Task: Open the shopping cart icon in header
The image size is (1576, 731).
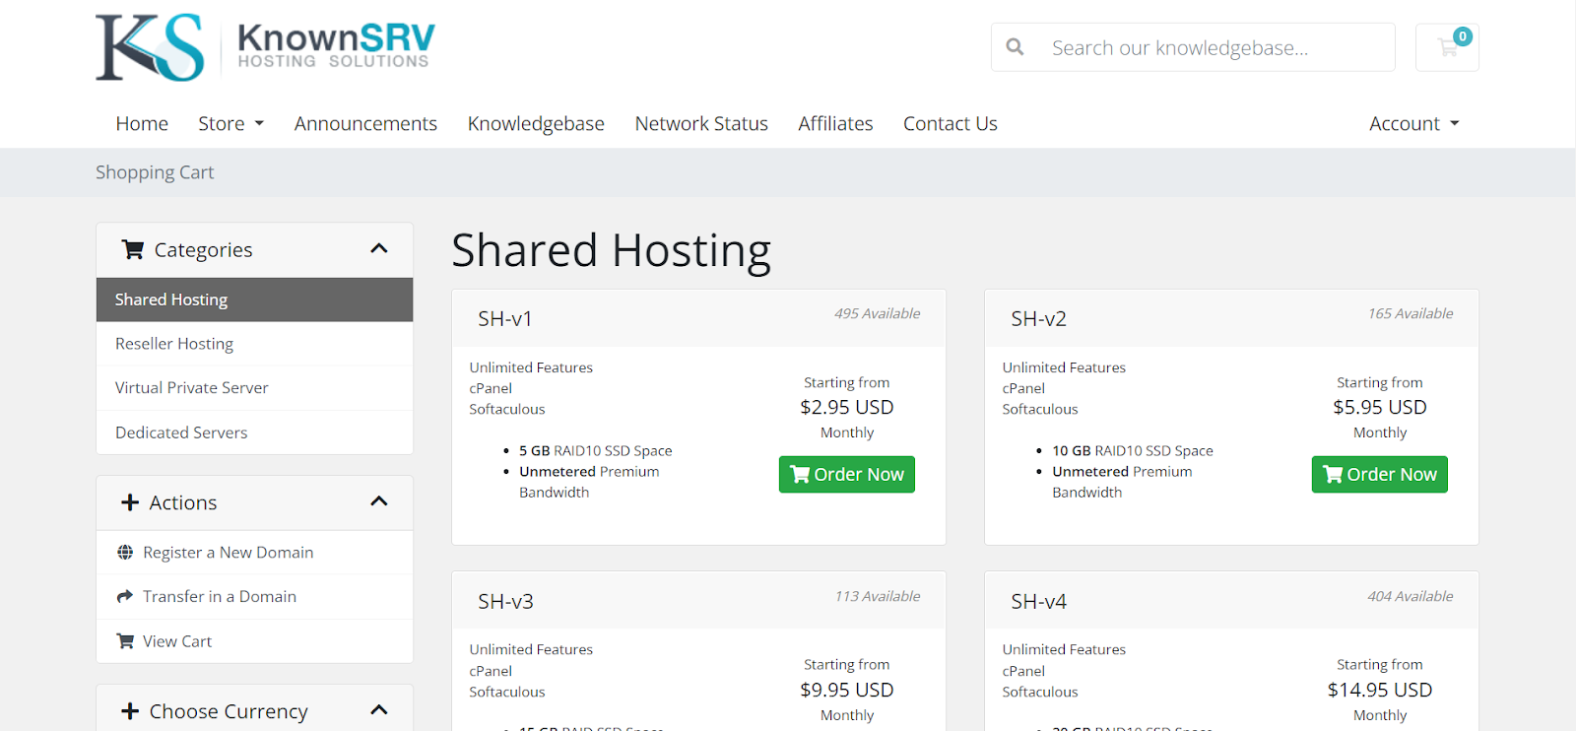Action: coord(1447,47)
